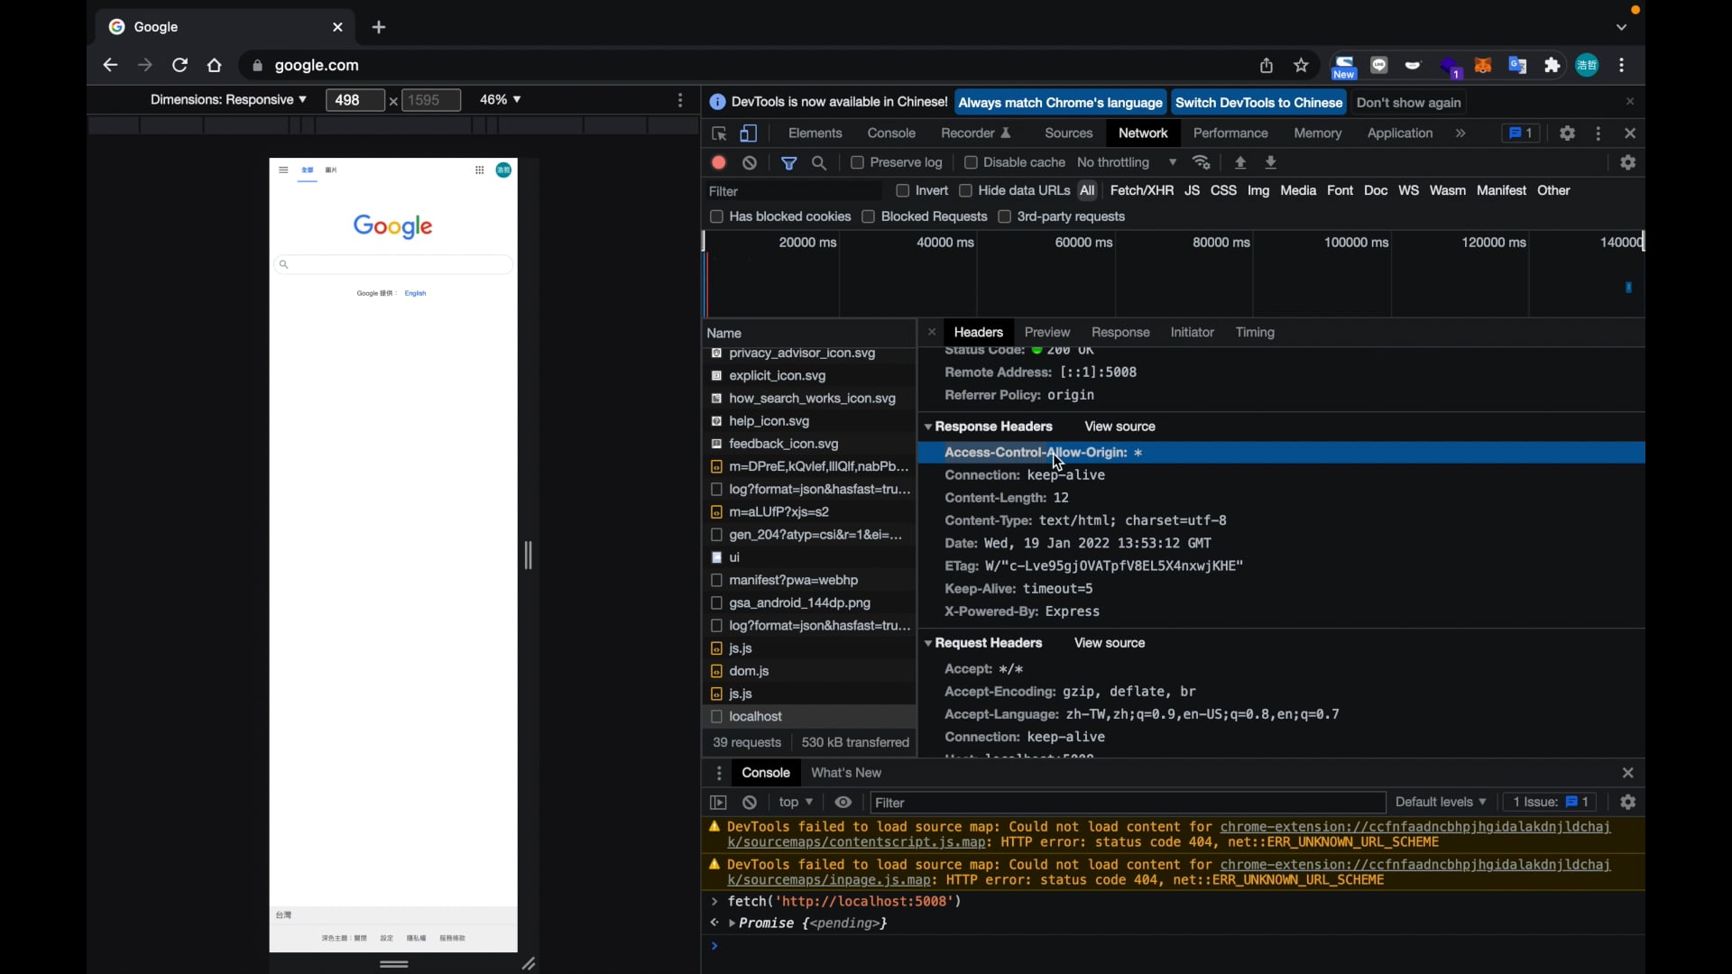The height and width of the screenshot is (974, 1732).
Task: Click the console live expression eye icon
Action: pyautogui.click(x=843, y=803)
